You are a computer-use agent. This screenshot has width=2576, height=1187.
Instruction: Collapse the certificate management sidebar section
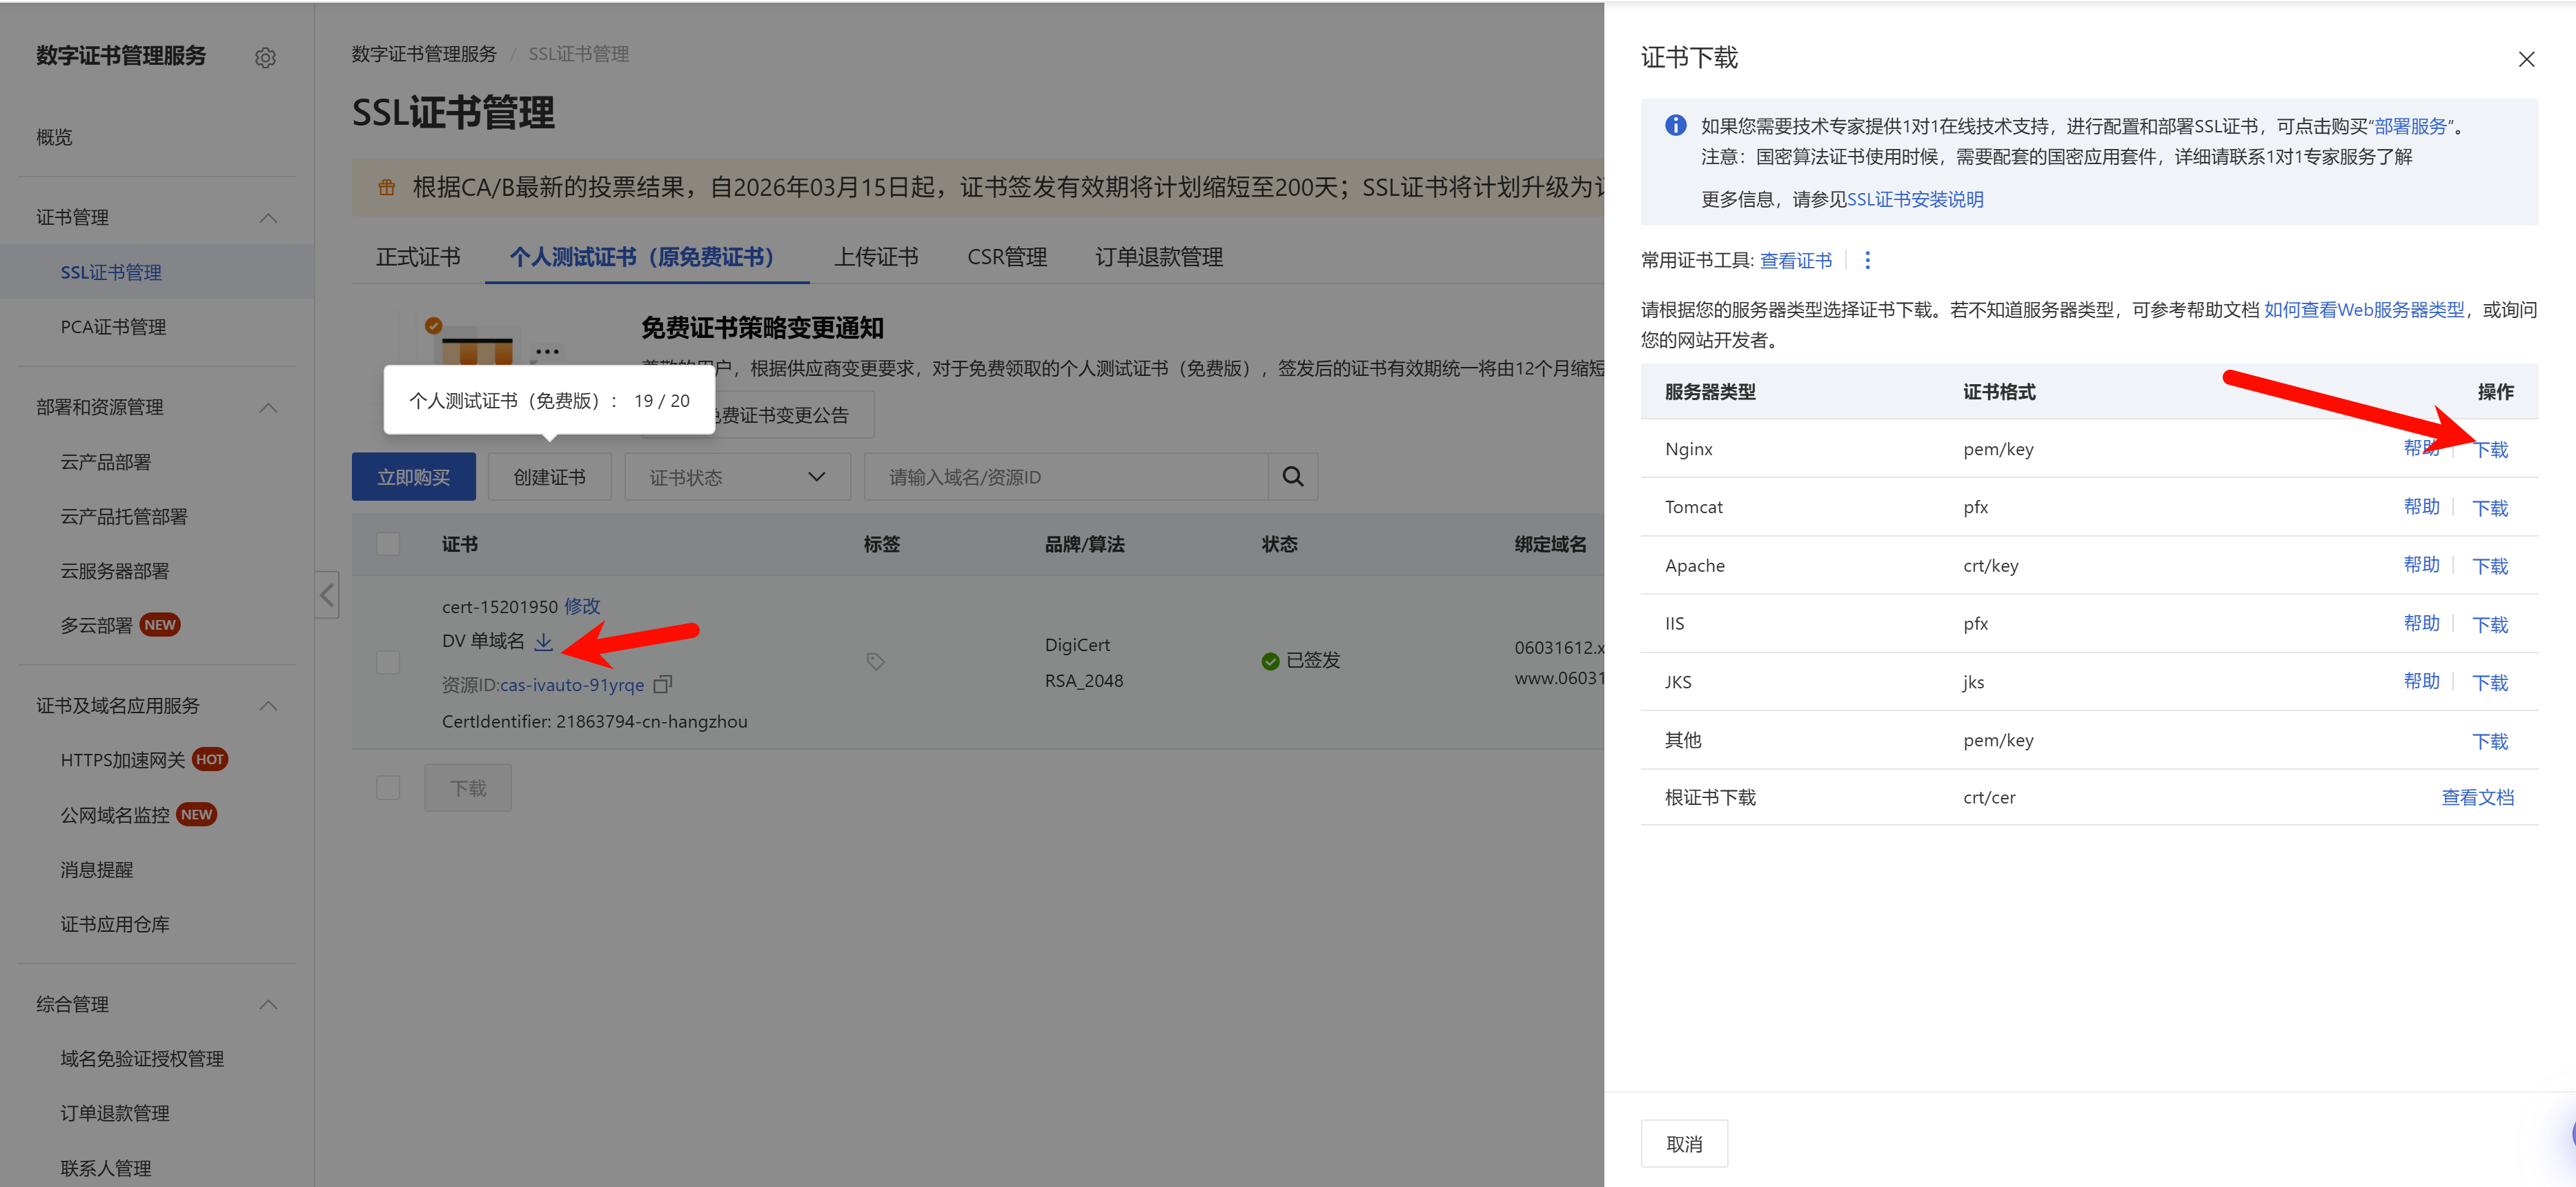[268, 218]
